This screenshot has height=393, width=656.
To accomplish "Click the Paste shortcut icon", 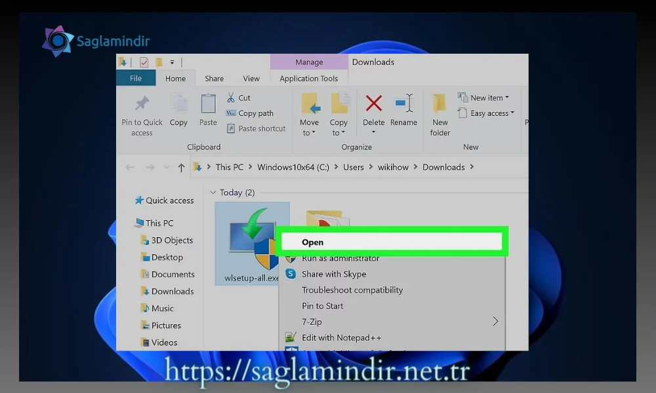I will coord(230,128).
